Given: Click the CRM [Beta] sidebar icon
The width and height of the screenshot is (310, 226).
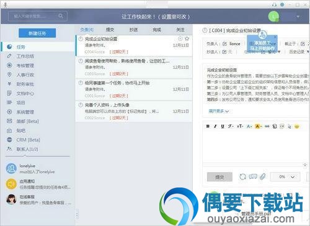Looking at the screenshot, I should click(9, 140).
